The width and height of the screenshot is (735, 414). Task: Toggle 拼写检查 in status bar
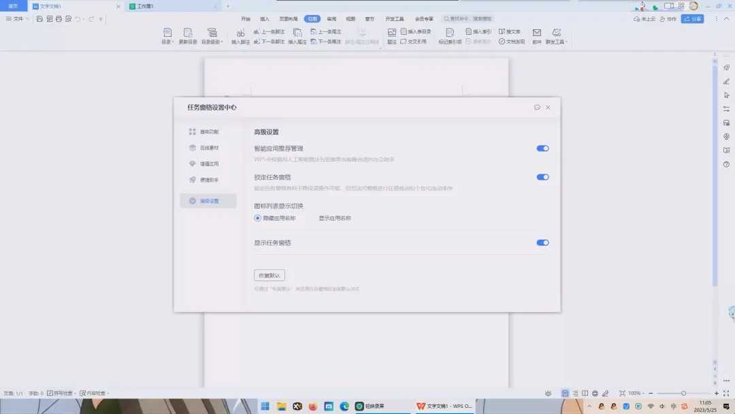(x=61, y=393)
